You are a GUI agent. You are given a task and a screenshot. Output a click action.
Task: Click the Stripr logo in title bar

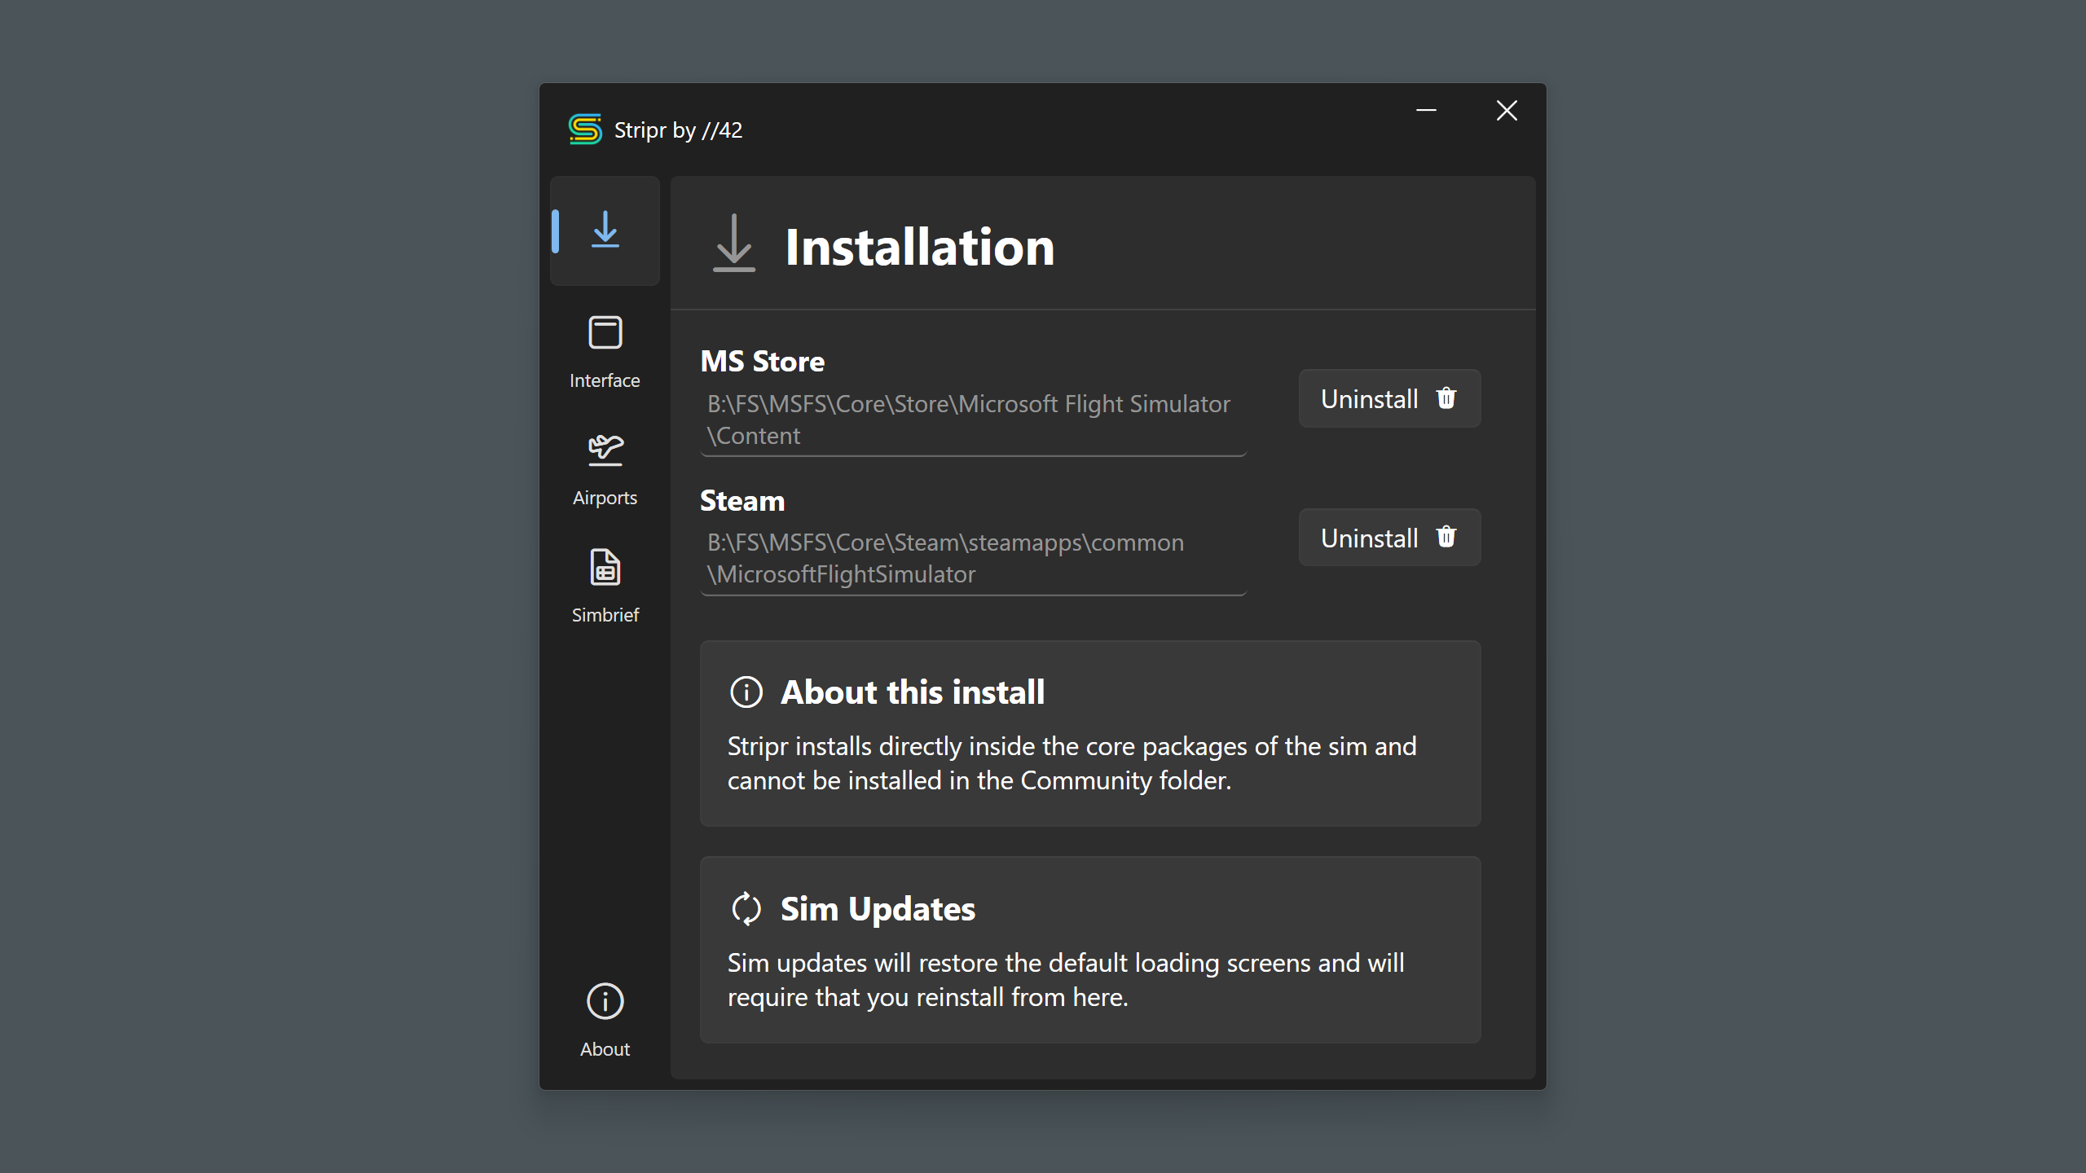click(x=585, y=130)
